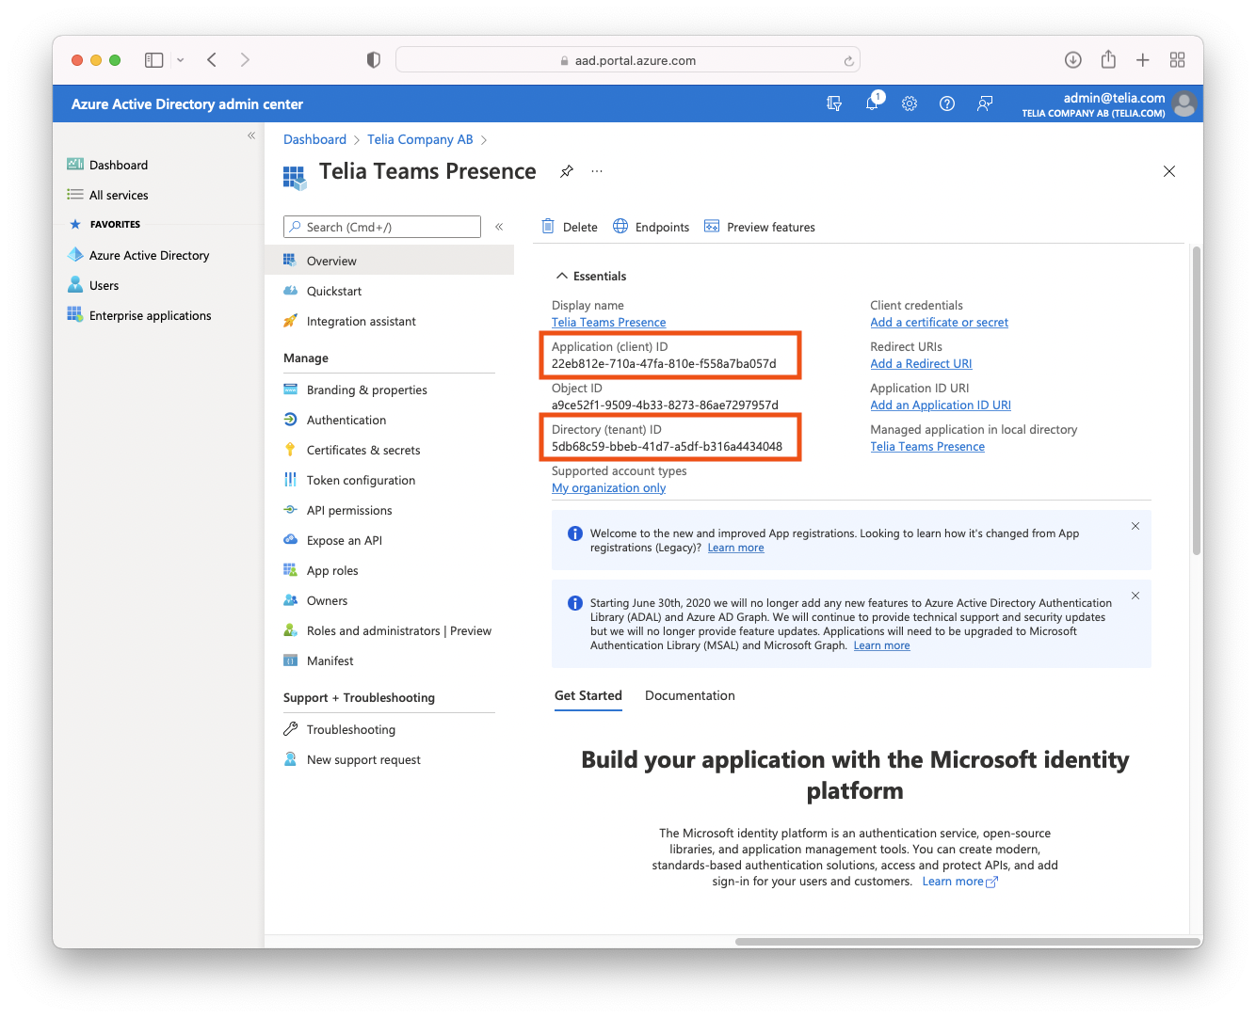Image resolution: width=1256 pixels, height=1018 pixels.
Task: Click the Directory (tenant) ID value
Action: [x=667, y=446]
